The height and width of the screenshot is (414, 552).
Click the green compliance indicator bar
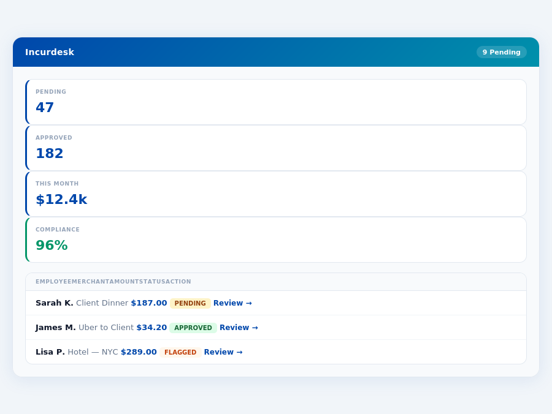pyautogui.click(x=26, y=239)
